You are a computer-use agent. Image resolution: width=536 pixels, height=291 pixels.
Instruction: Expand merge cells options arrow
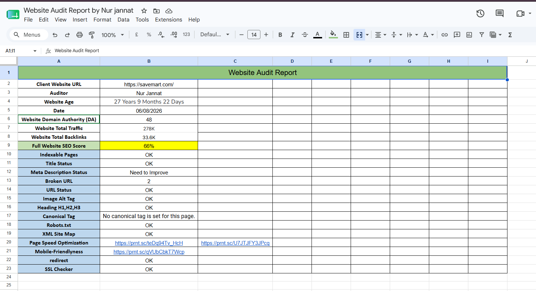coord(367,35)
